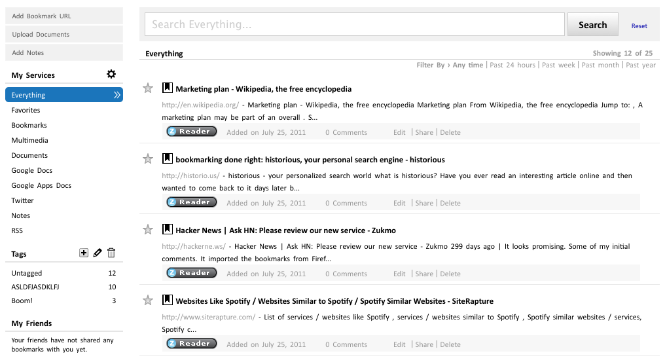Click Upload Documents button
The width and height of the screenshot is (665, 364).
(x=64, y=34)
